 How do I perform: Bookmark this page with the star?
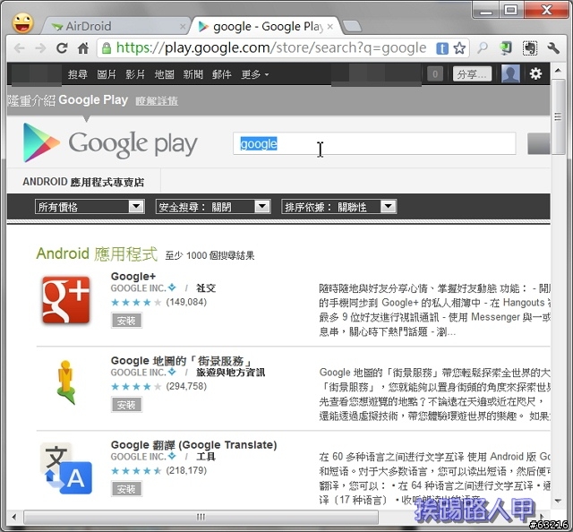459,47
